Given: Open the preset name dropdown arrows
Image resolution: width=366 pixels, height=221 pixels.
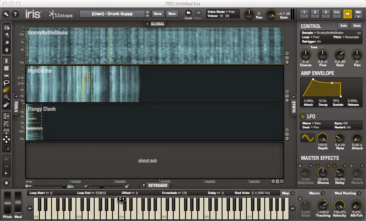Looking at the screenshot, I should [147, 14].
